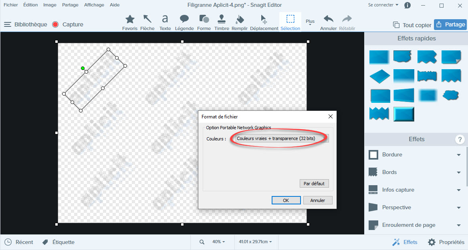Toggle the Propriétés panel button
This screenshot has height=250, width=468.
pyautogui.click(x=446, y=242)
